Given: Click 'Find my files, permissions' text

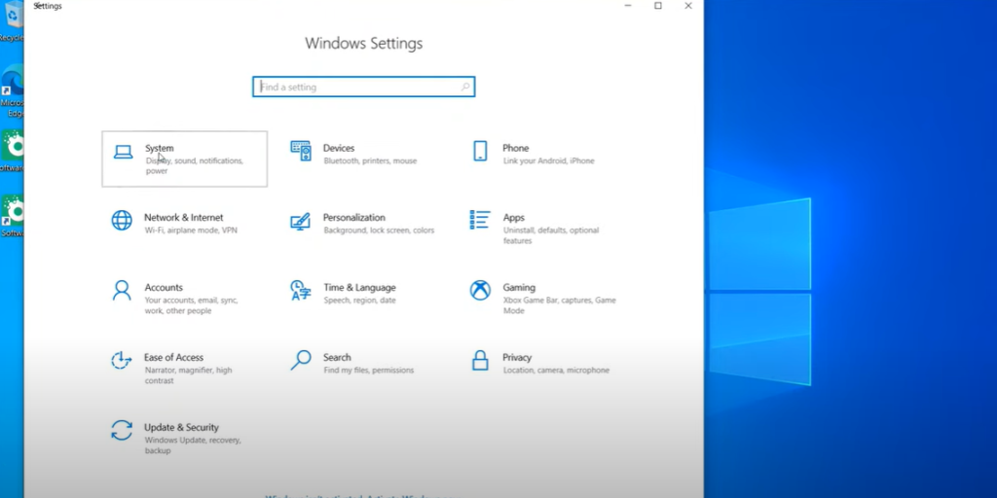Looking at the screenshot, I should pos(368,370).
